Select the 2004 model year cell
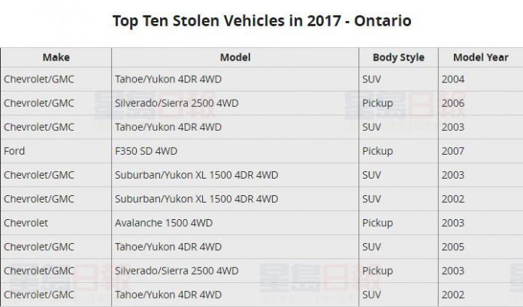This screenshot has width=523, height=307. pyautogui.click(x=481, y=80)
